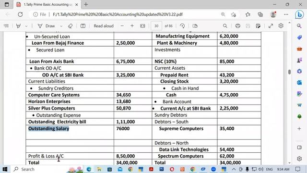Open PDF toolbar settings

(x=281, y=26)
